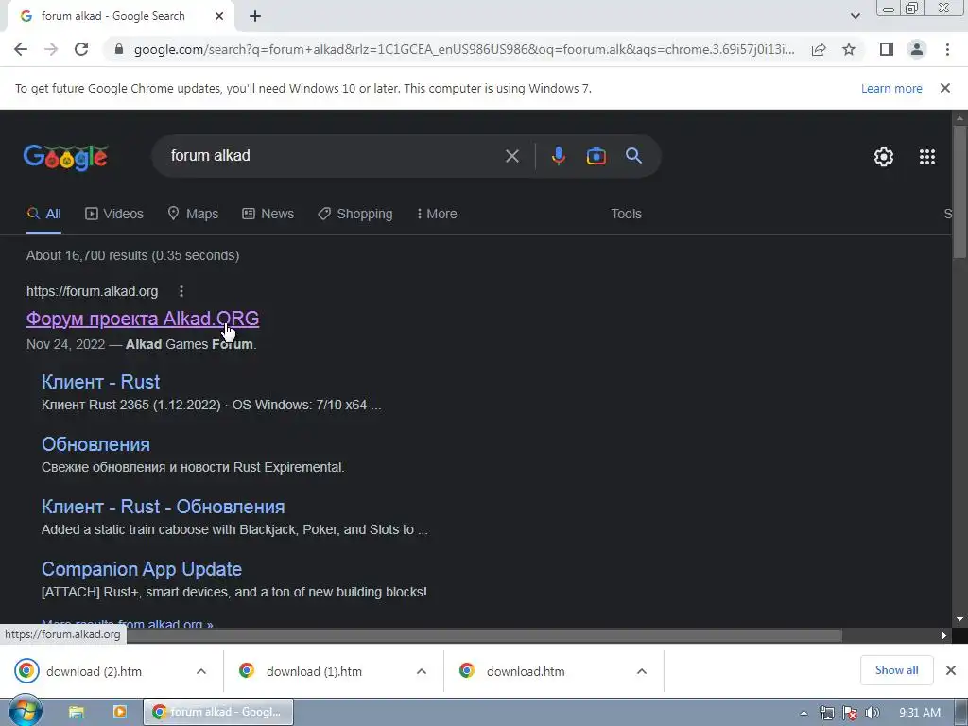
Task: Launch the media player taskbar icon
Action: [x=119, y=713]
